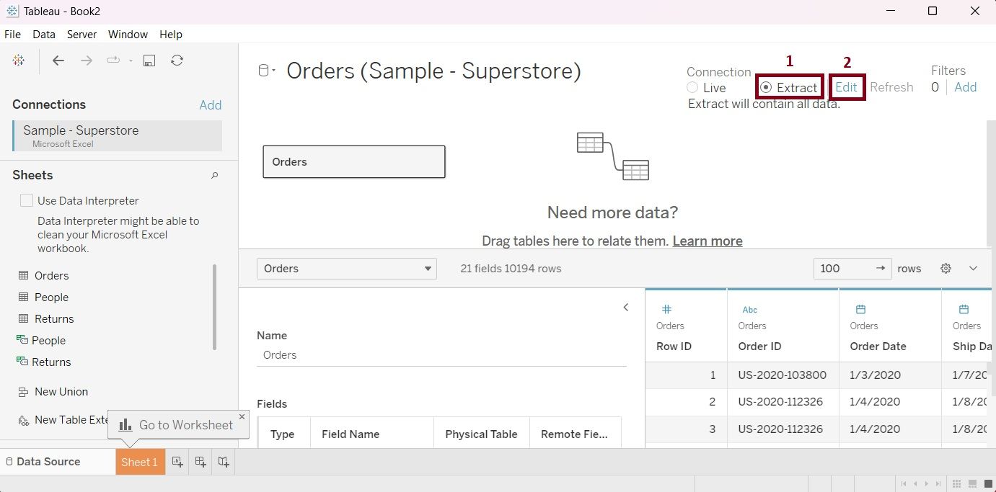Add a new dashboard tab icon

pos(200,462)
